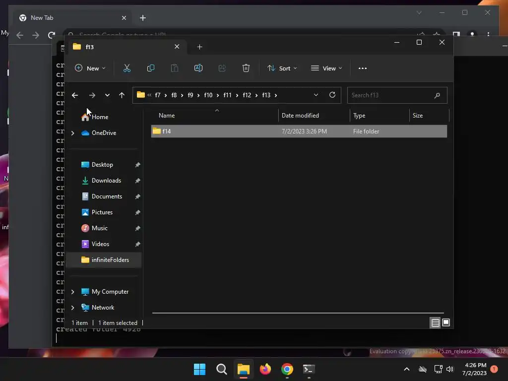
Task: Open the clock and date flyout
Action: tap(475, 369)
